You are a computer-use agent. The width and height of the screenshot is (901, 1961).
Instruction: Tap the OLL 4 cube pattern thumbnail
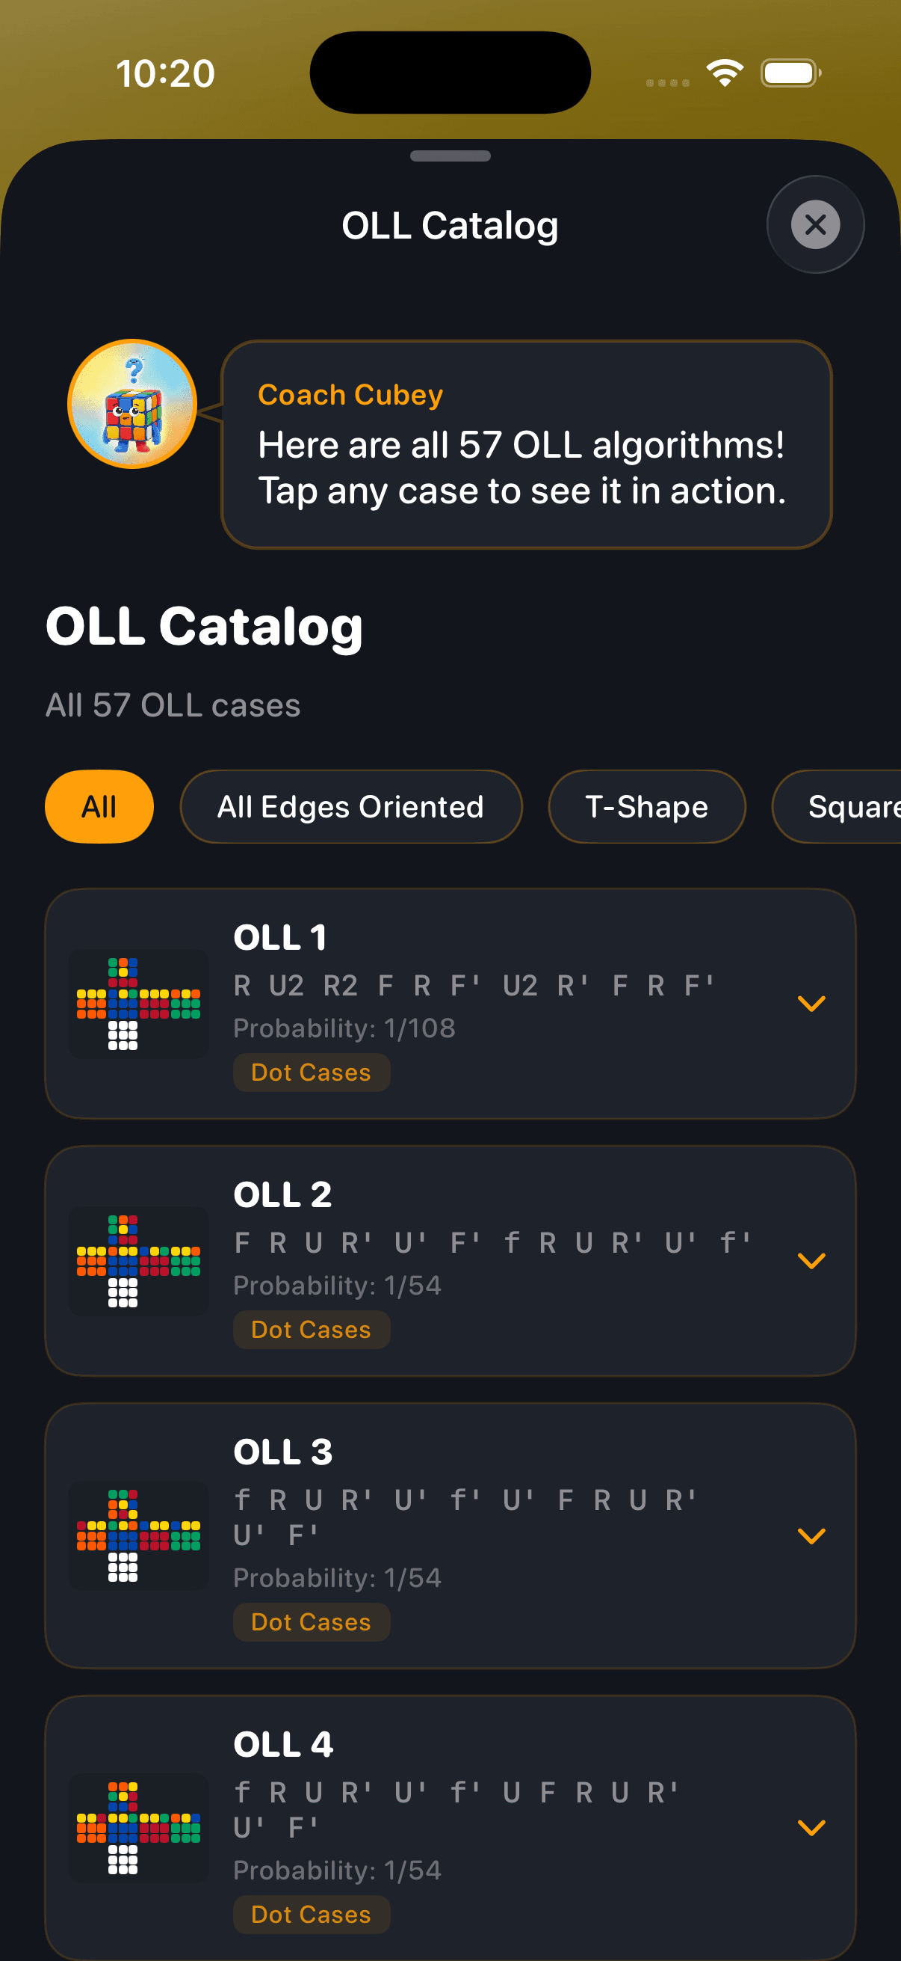click(138, 1827)
